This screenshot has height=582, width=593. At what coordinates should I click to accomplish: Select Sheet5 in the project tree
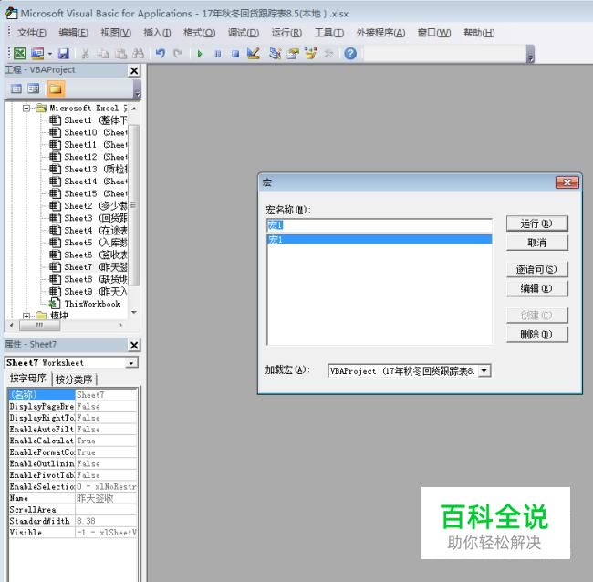click(x=88, y=243)
